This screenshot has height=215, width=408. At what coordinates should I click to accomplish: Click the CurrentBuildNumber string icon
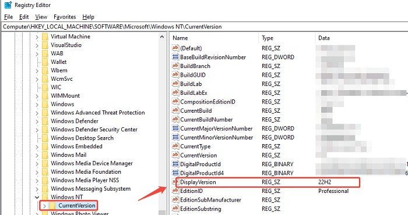(175, 120)
